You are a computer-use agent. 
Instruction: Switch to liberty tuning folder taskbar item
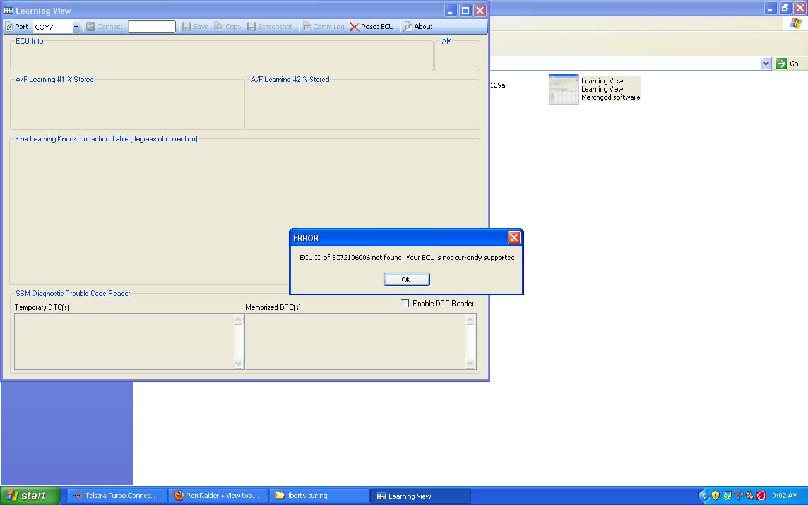(319, 496)
